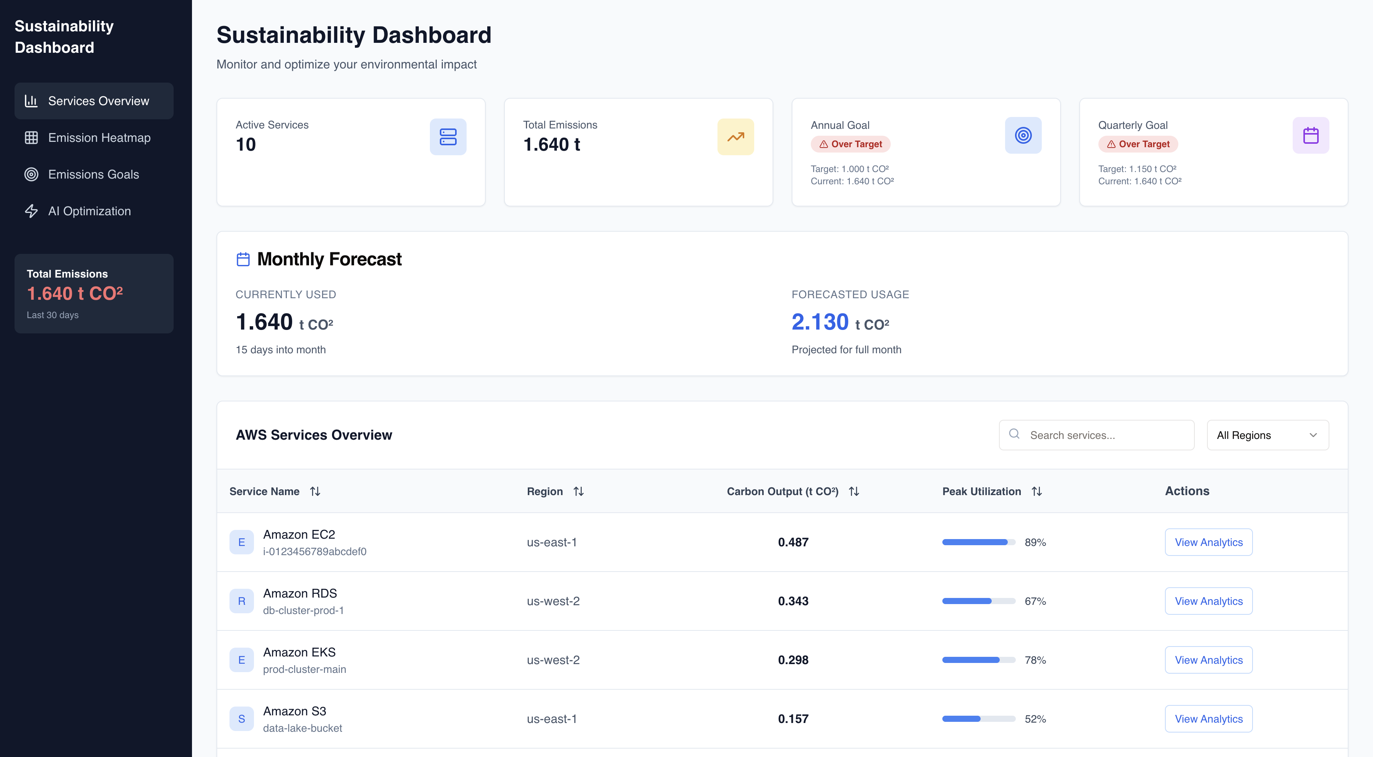Click the purple calendar icon in Quarterly Goal card
This screenshot has width=1373, height=757.
[1310, 135]
